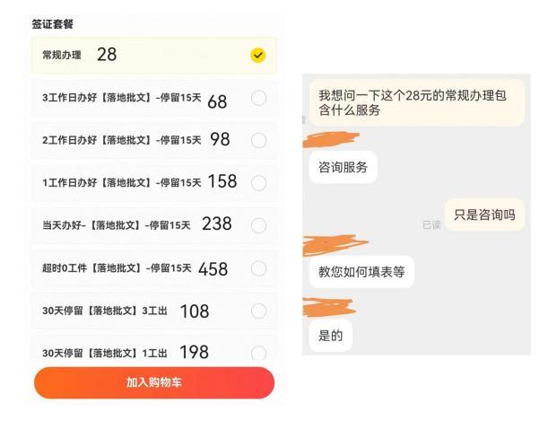The width and height of the screenshot is (556, 447).
Task: Open the chat message about 28元常规办理
Action: point(417,102)
